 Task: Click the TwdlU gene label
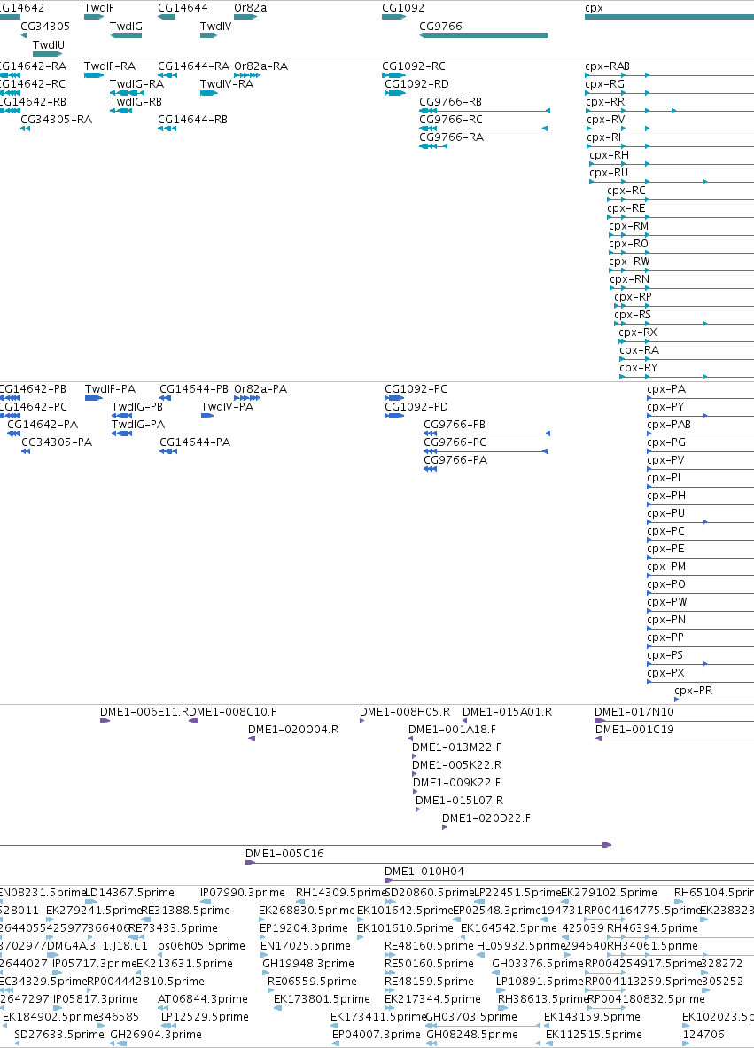(x=49, y=45)
